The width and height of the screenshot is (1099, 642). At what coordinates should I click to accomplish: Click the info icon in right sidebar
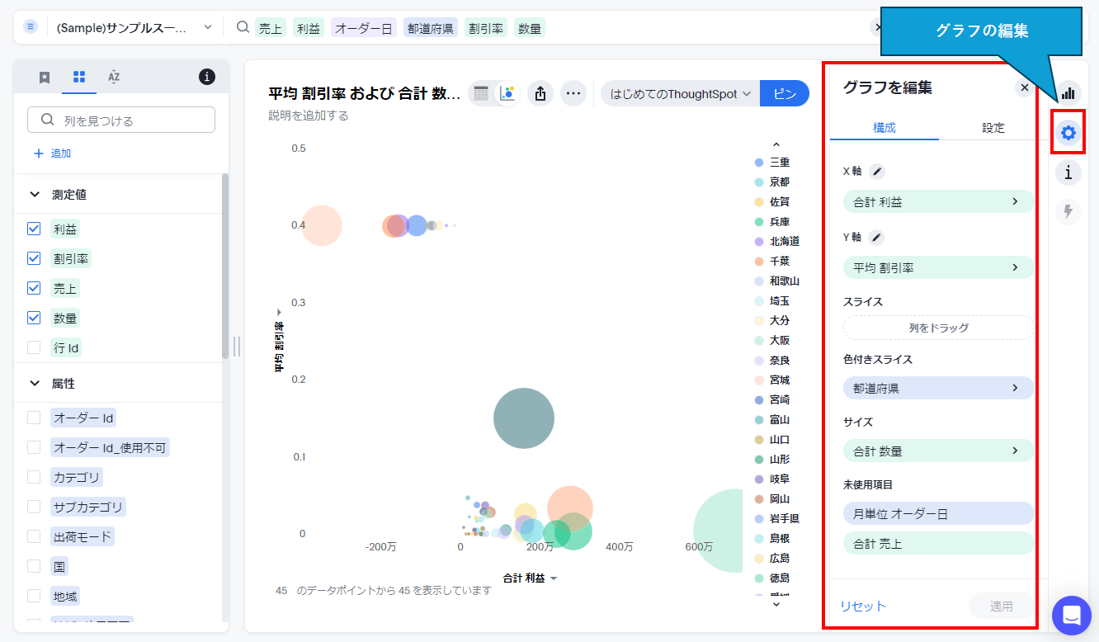pyautogui.click(x=1068, y=172)
